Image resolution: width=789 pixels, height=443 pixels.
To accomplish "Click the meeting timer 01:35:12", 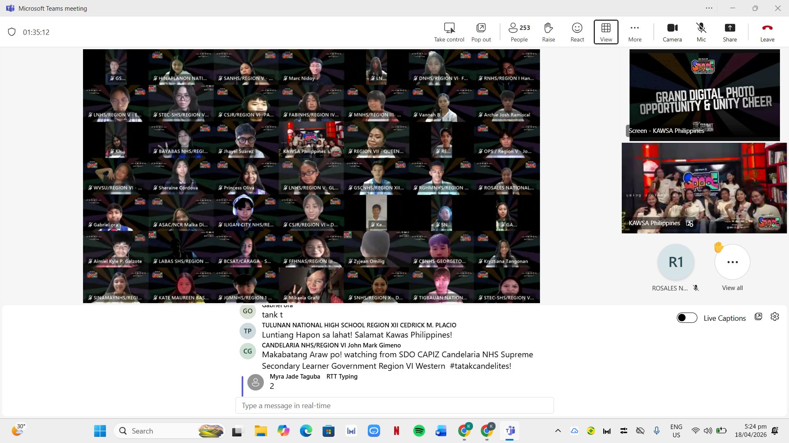I will [x=36, y=32].
